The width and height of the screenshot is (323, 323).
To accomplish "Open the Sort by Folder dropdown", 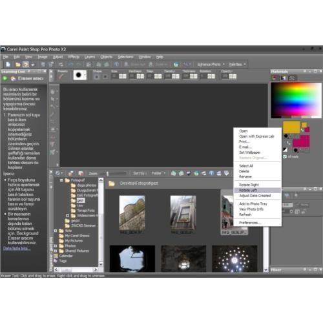I will pos(158,173).
